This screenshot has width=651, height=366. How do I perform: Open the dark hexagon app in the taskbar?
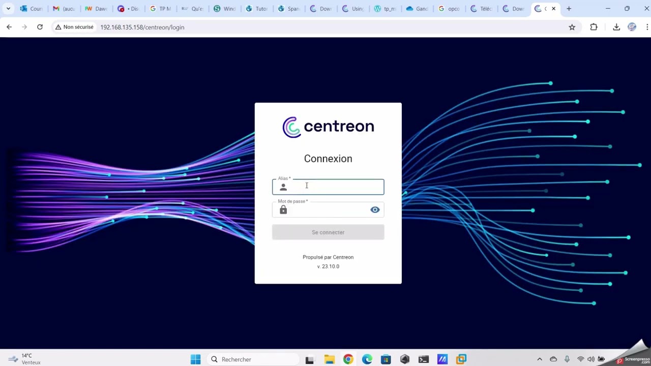[x=405, y=359]
